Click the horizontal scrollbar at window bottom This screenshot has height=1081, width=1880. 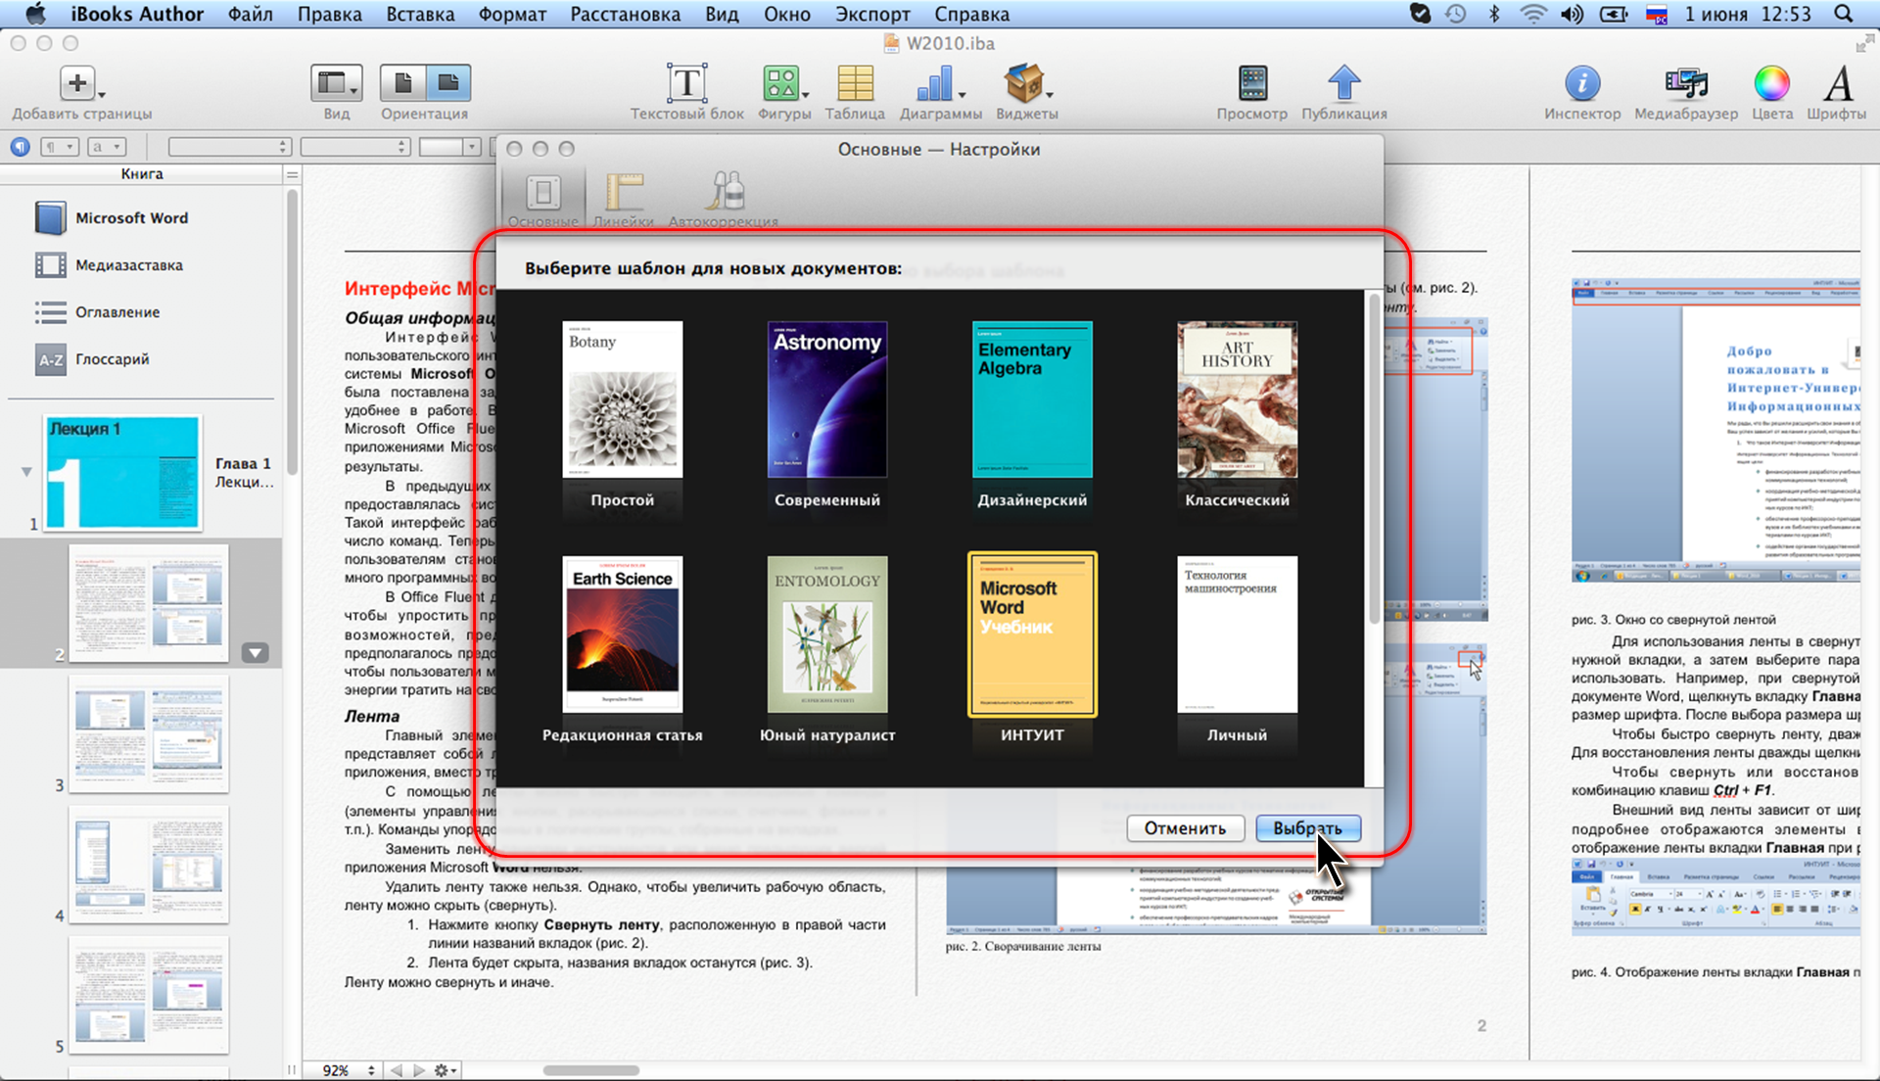point(590,1070)
